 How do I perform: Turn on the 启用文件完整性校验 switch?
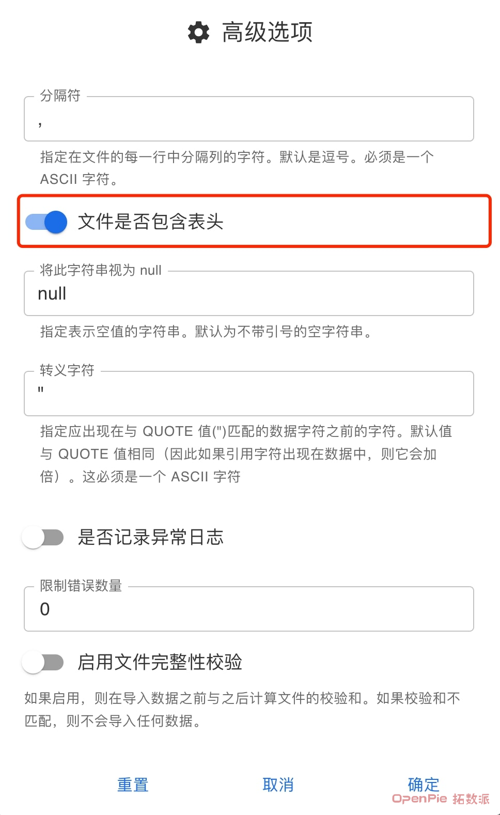click(x=43, y=662)
